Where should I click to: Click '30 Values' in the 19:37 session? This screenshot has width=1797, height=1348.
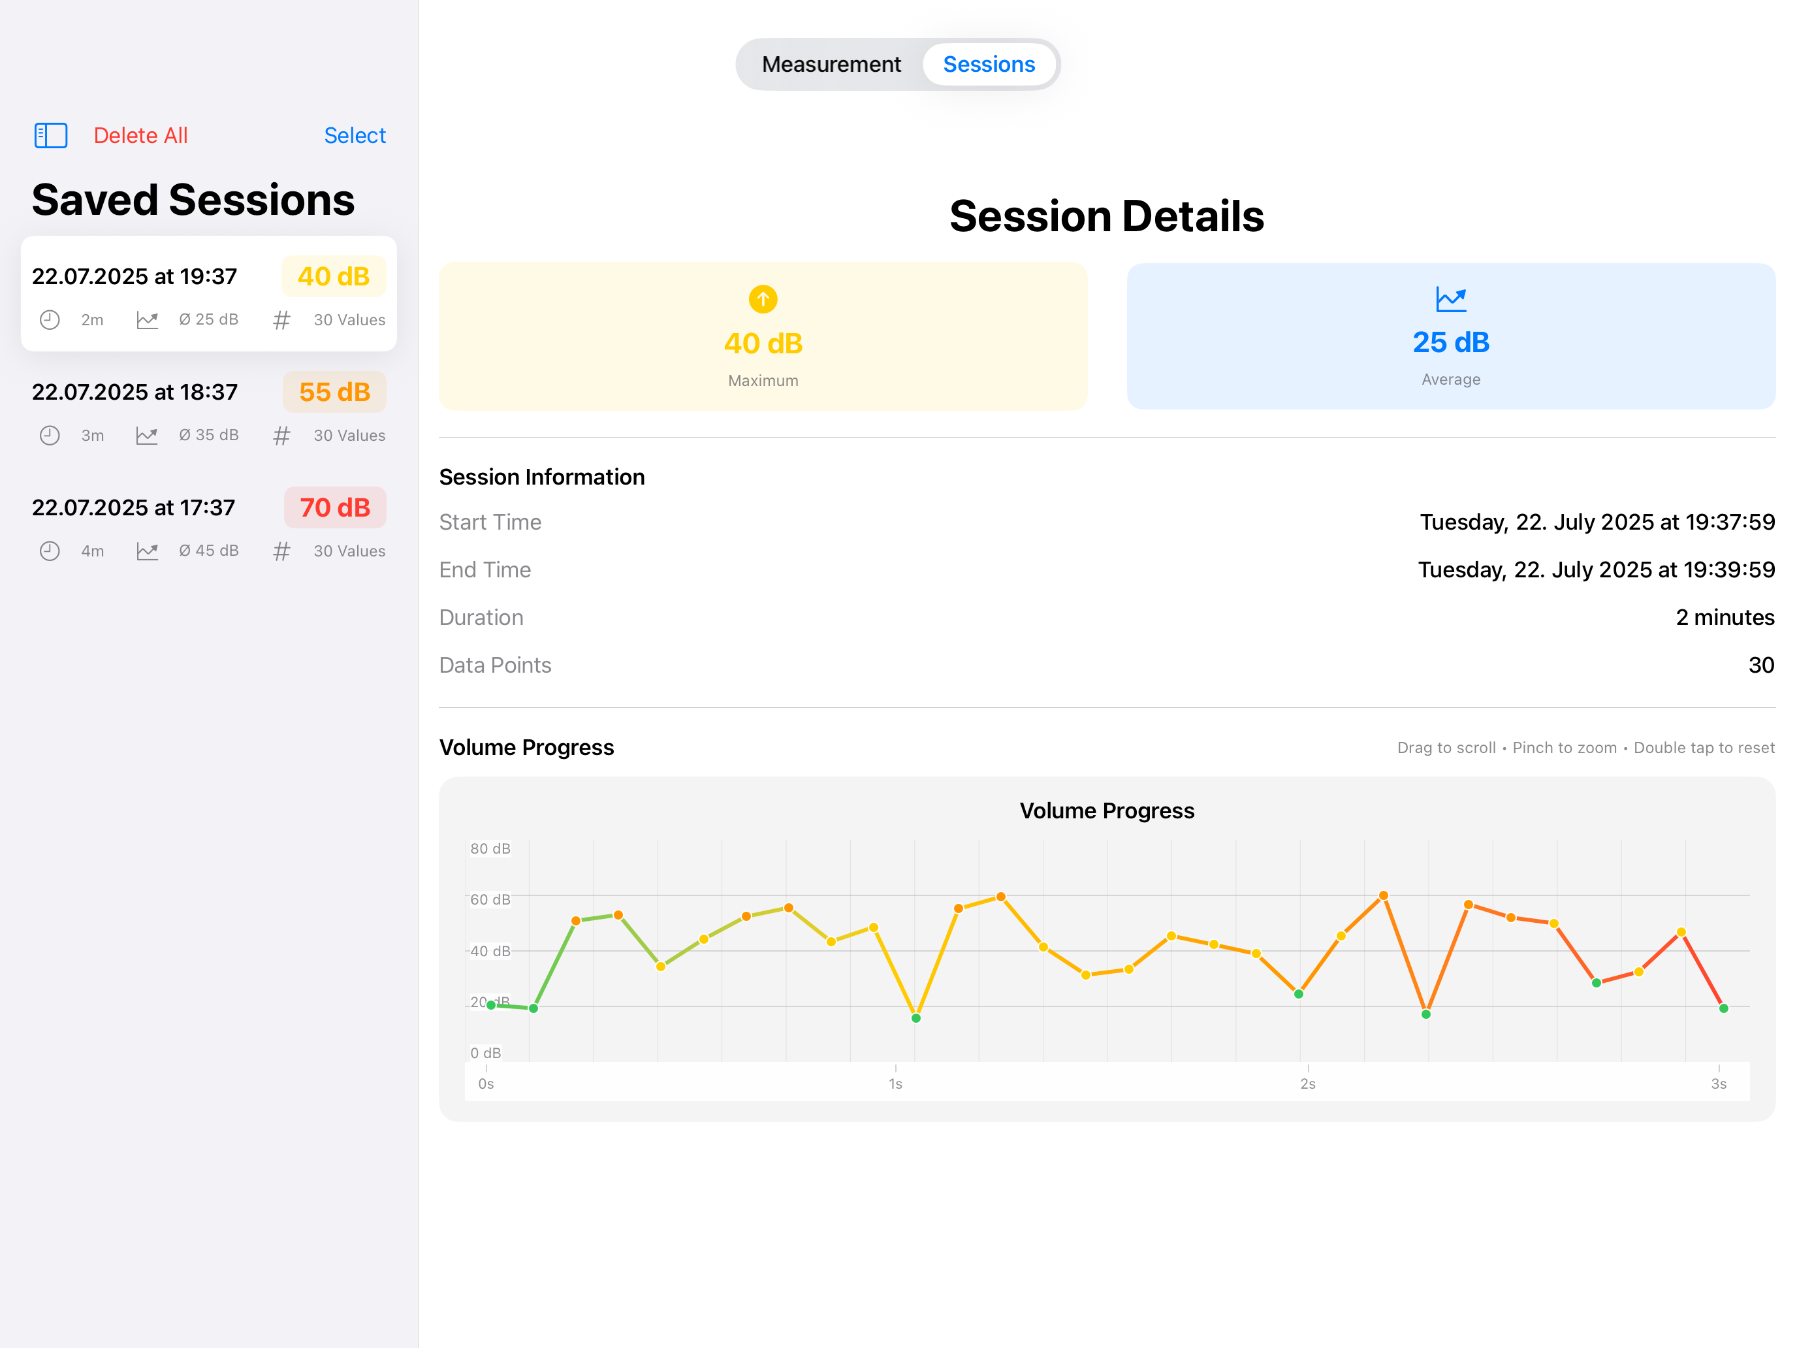click(349, 320)
